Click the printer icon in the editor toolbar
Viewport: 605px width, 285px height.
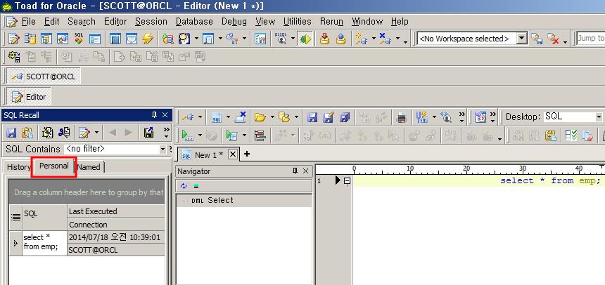coord(401,117)
